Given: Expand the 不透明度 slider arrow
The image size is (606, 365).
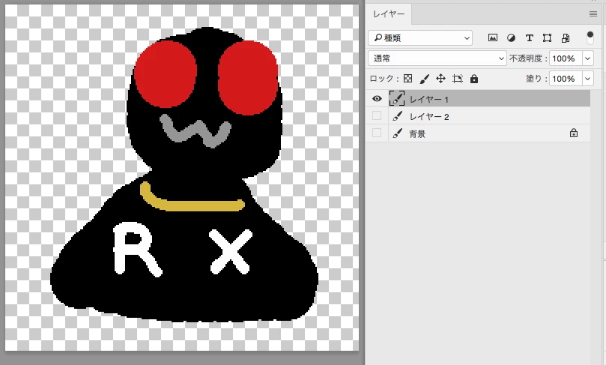Looking at the screenshot, I should pyautogui.click(x=588, y=58).
